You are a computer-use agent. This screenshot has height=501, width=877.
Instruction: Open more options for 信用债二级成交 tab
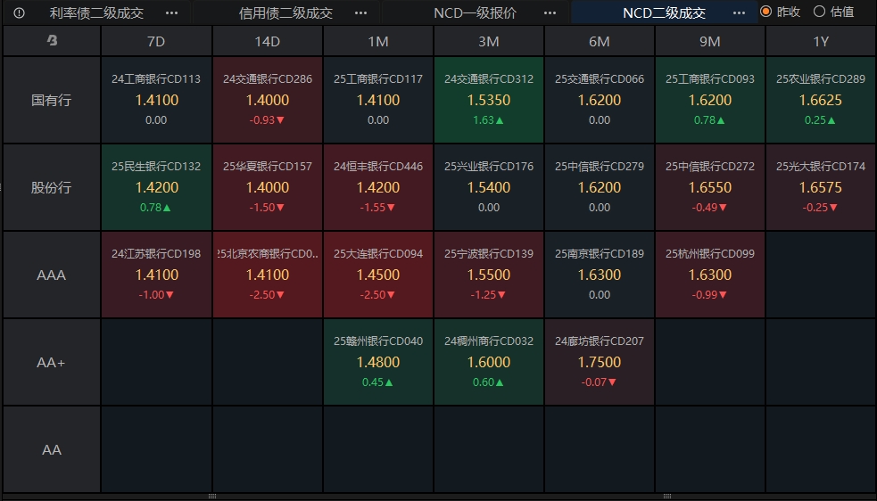click(360, 12)
